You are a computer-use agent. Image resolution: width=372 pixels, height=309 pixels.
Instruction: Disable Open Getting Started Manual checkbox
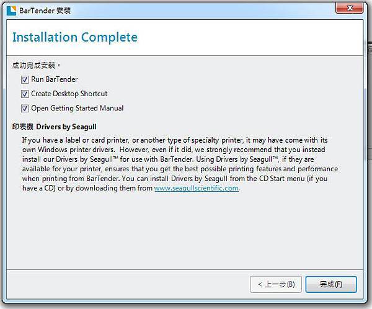point(25,109)
